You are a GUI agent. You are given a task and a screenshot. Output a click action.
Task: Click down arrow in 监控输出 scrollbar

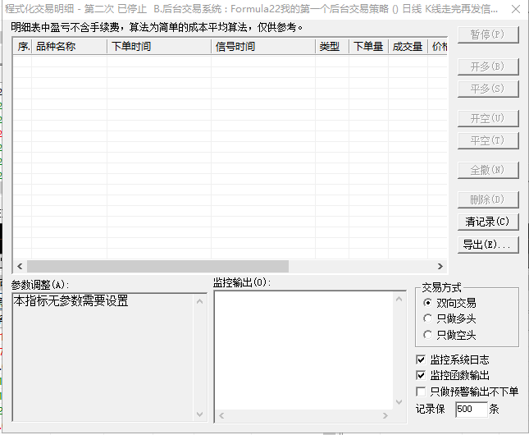[x=399, y=402]
